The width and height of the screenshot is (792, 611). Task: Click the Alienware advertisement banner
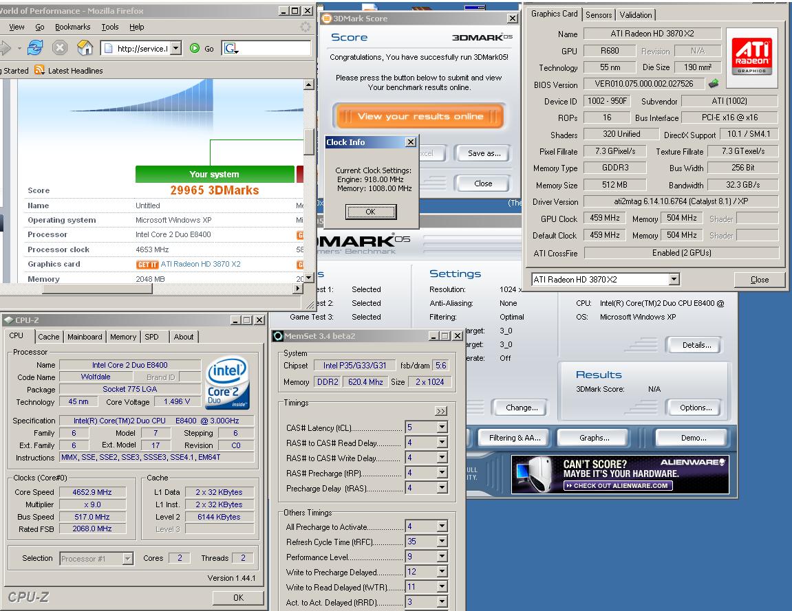[620, 474]
